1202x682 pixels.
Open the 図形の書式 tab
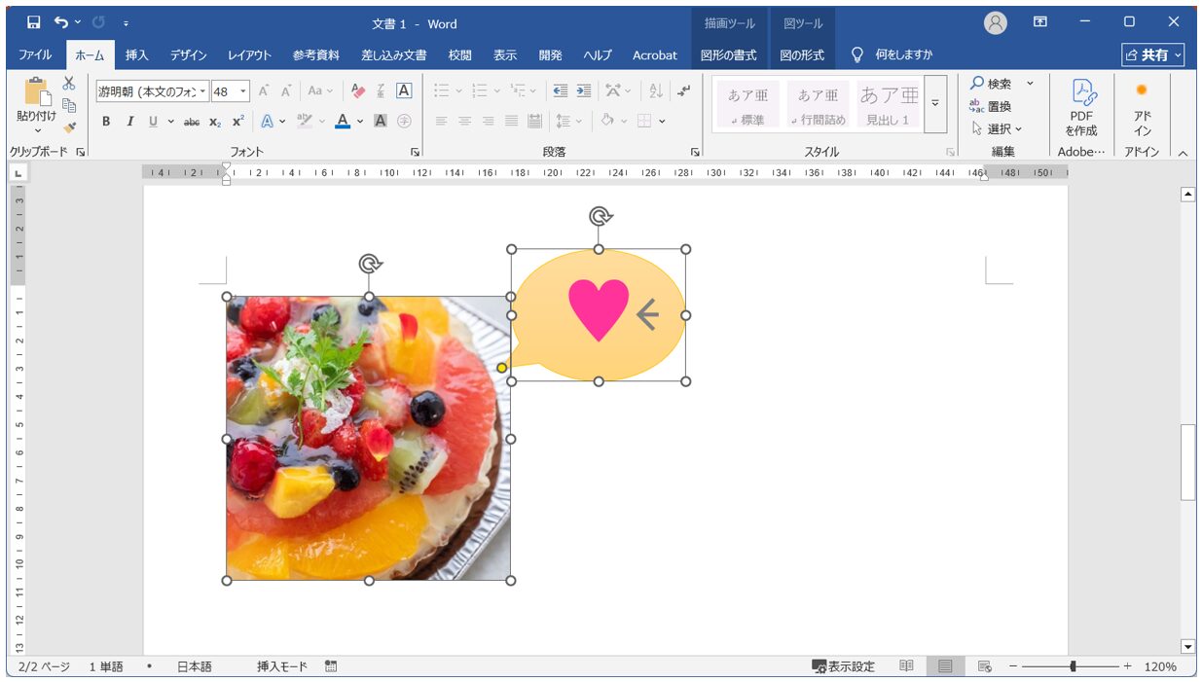tap(729, 55)
